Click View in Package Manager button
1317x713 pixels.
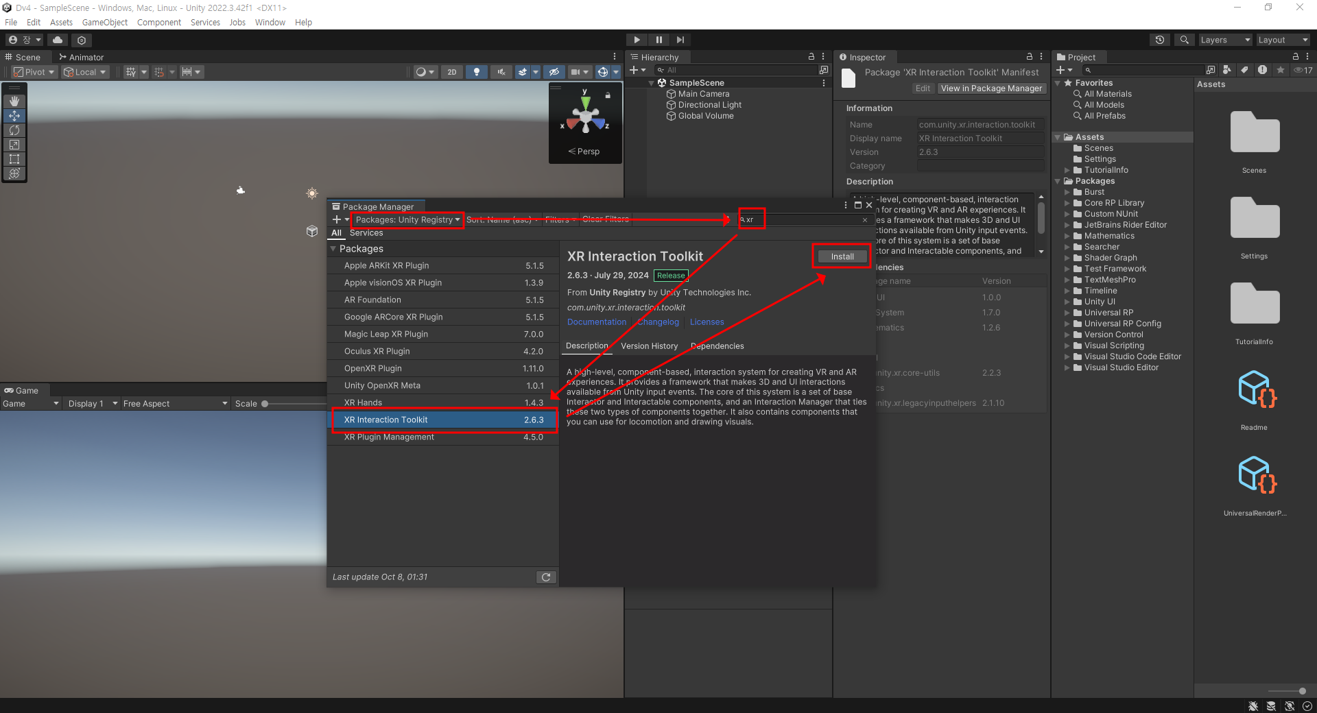pos(991,88)
